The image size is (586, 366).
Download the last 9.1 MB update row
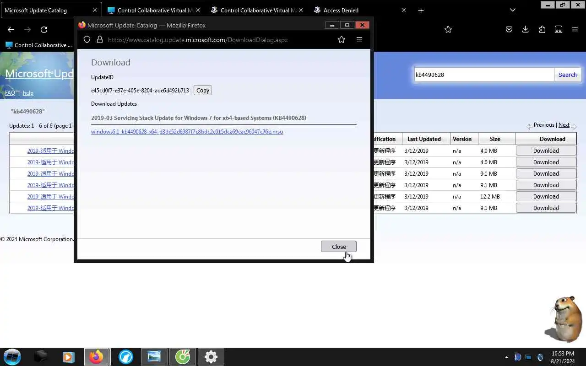click(x=546, y=208)
